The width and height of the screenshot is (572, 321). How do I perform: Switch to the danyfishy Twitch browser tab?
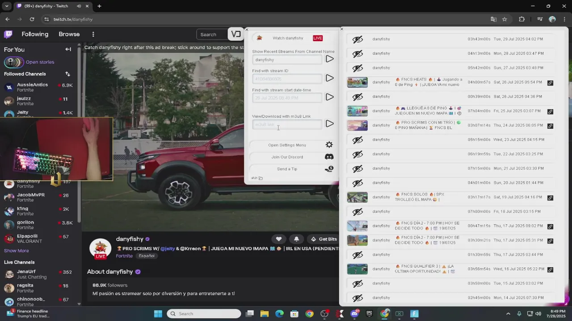click(52, 6)
